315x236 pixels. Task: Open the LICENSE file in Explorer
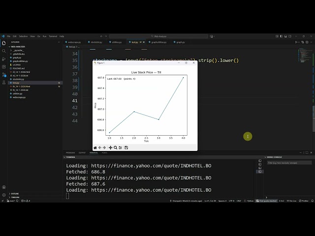(x=16, y=65)
